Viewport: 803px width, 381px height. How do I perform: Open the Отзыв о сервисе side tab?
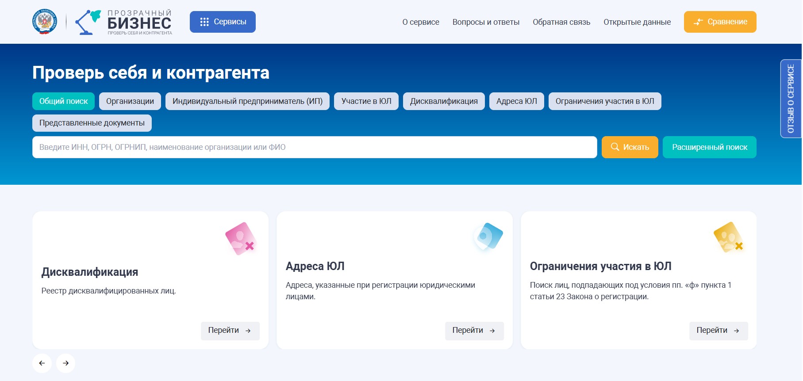791,99
